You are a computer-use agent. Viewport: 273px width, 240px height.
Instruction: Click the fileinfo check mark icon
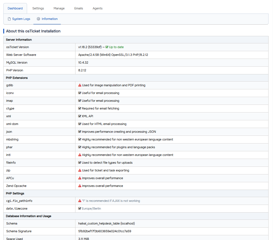pyautogui.click(x=80, y=163)
